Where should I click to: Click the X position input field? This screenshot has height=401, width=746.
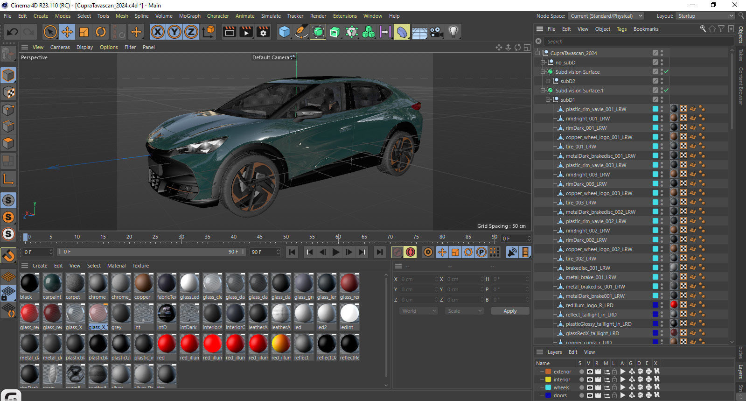click(x=418, y=279)
